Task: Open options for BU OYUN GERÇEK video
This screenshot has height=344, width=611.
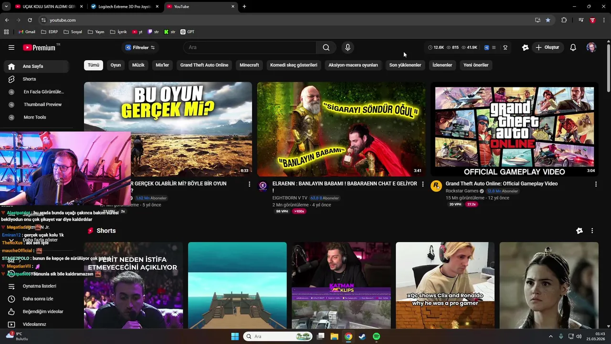Action: (x=249, y=184)
